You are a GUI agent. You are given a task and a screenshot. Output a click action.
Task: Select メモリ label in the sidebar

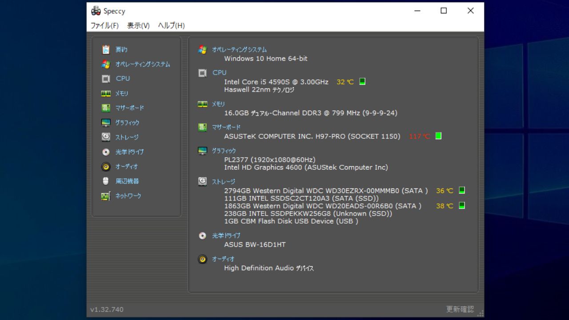(x=122, y=93)
